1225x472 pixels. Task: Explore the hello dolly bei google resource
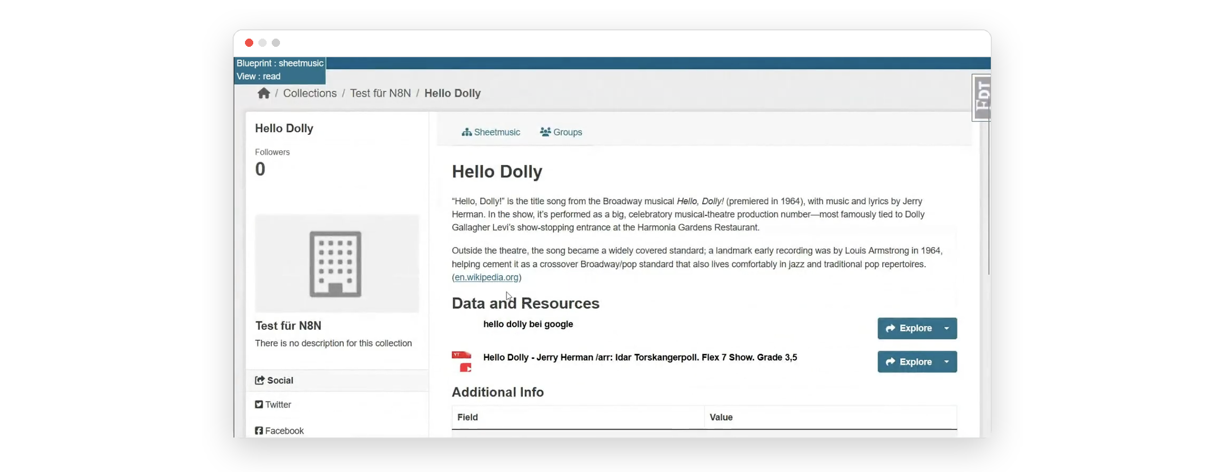909,328
